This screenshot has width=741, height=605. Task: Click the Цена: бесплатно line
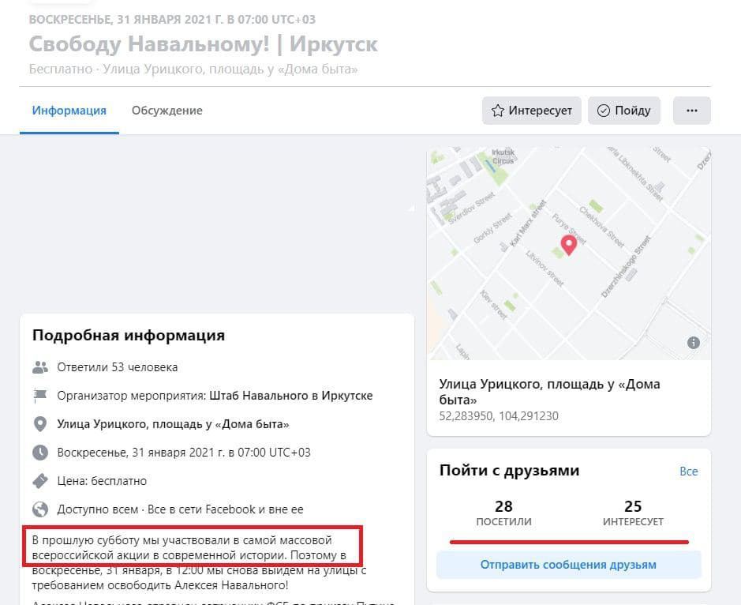tap(102, 480)
